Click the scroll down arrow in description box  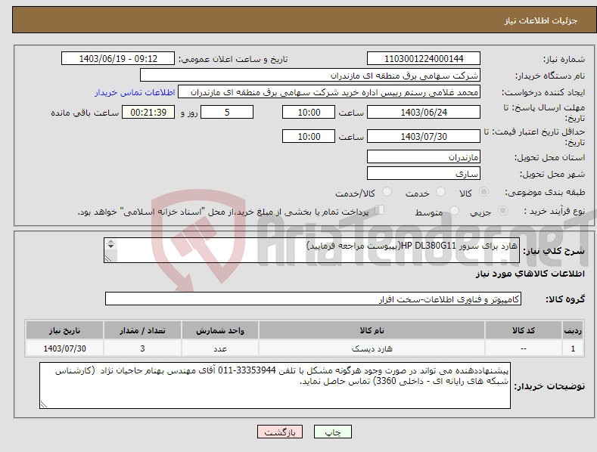coord(110,246)
